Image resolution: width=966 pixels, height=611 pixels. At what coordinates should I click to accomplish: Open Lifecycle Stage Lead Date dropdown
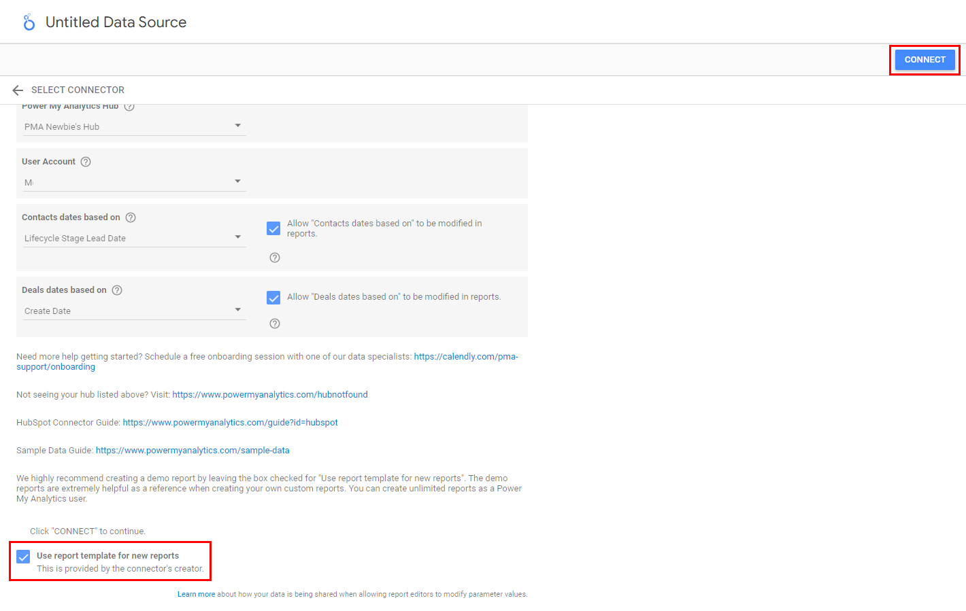pos(134,238)
